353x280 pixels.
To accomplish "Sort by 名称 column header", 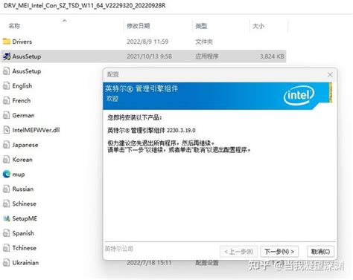I will coord(14,26).
